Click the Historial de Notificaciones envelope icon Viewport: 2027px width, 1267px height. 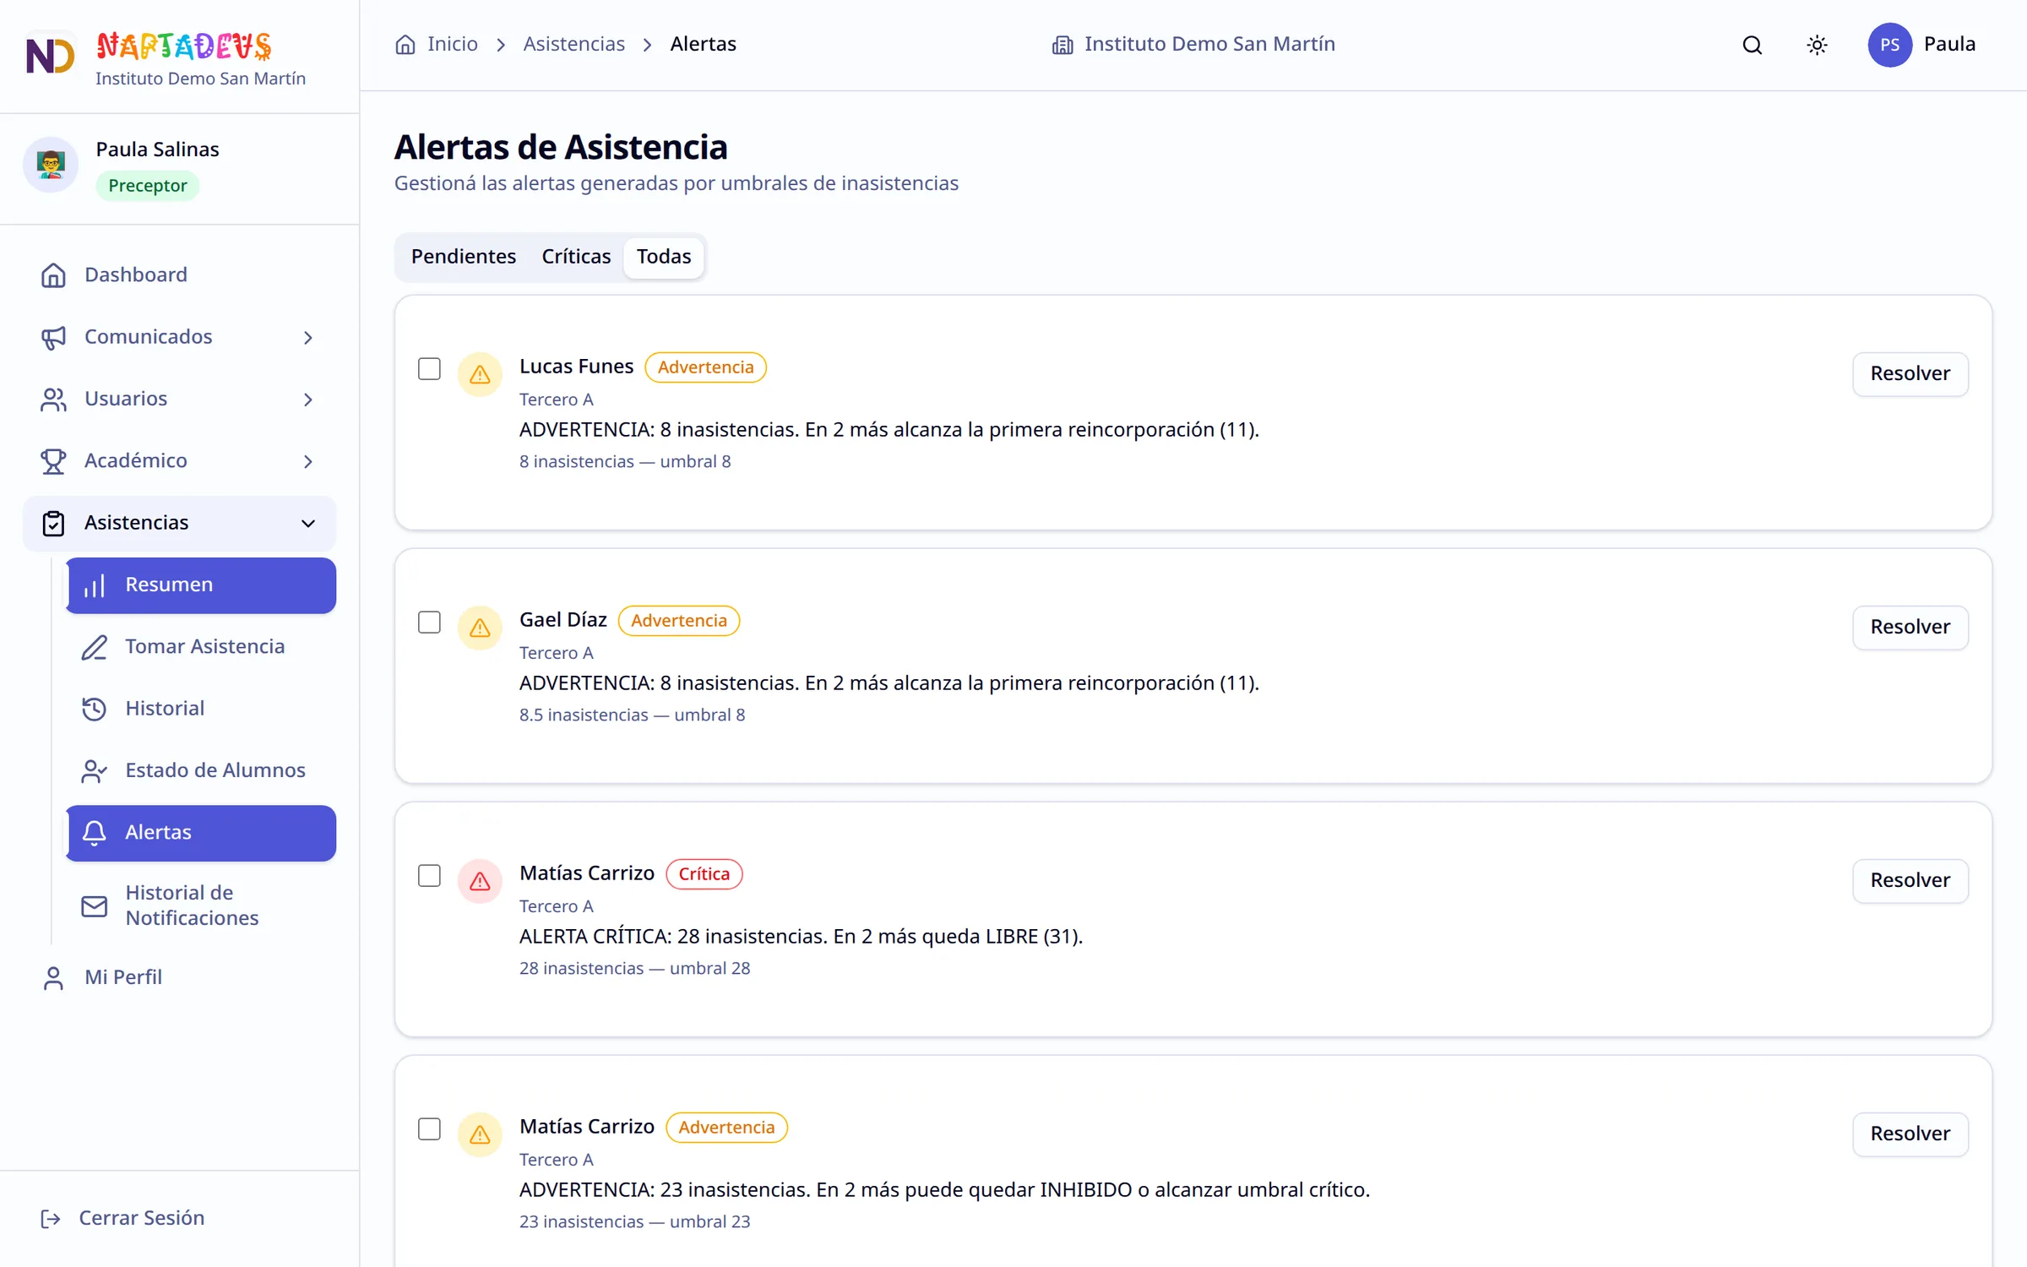pos(94,905)
